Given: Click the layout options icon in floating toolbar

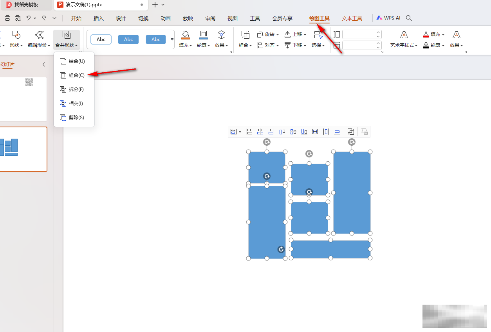Looking at the screenshot, I should click(x=236, y=132).
